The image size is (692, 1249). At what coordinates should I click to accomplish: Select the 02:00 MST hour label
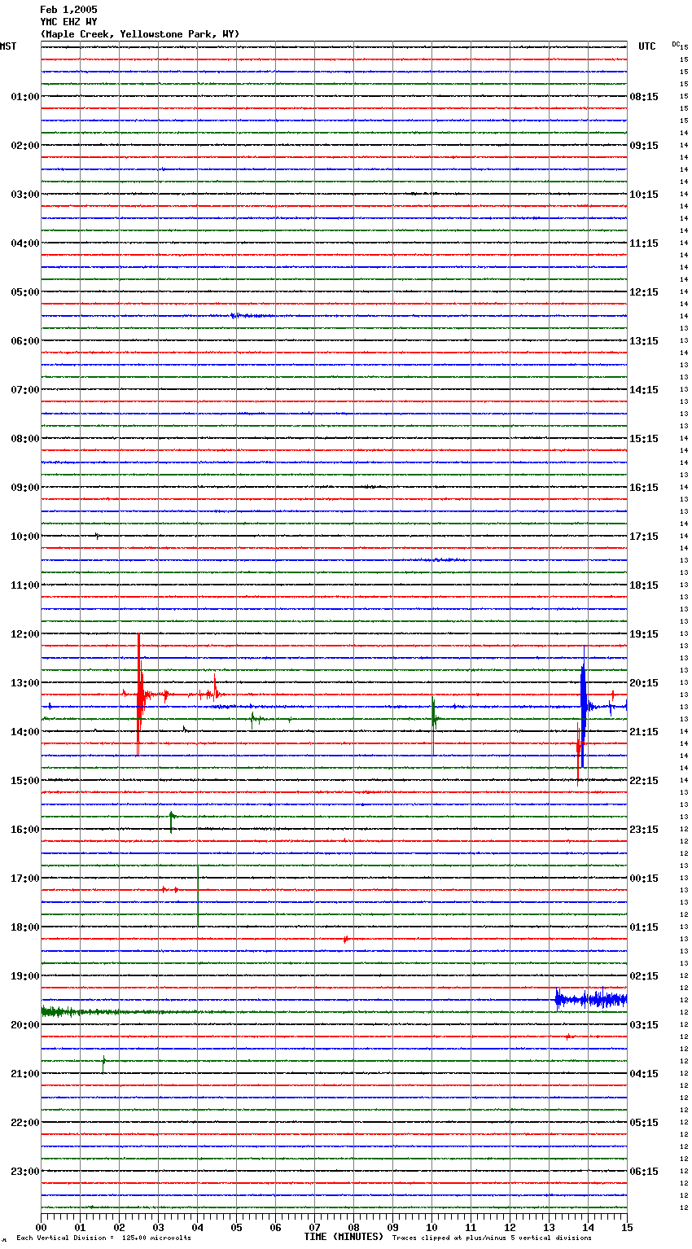(25, 146)
